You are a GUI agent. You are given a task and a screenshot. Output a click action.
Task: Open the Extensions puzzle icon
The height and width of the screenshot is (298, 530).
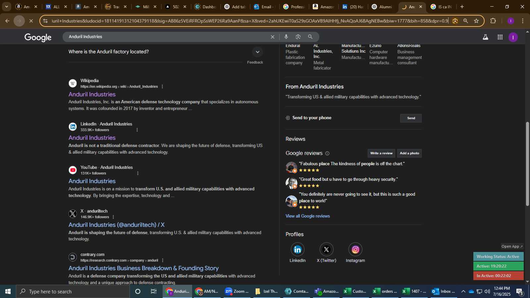[x=493, y=21]
